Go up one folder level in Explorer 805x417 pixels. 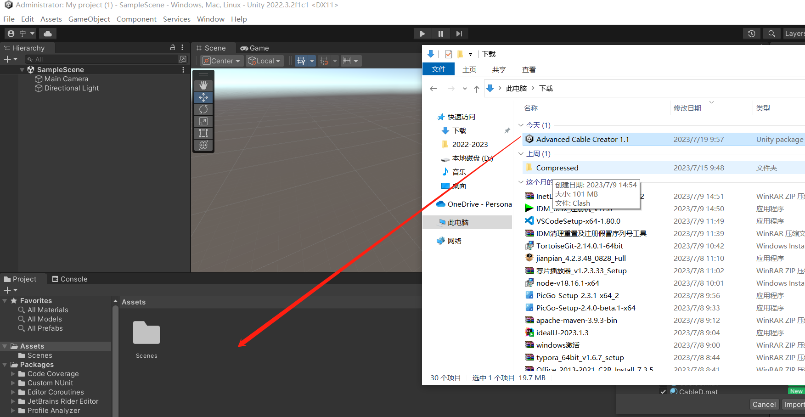[x=477, y=89]
